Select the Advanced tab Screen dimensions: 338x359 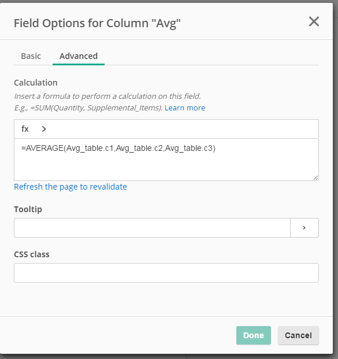point(79,56)
